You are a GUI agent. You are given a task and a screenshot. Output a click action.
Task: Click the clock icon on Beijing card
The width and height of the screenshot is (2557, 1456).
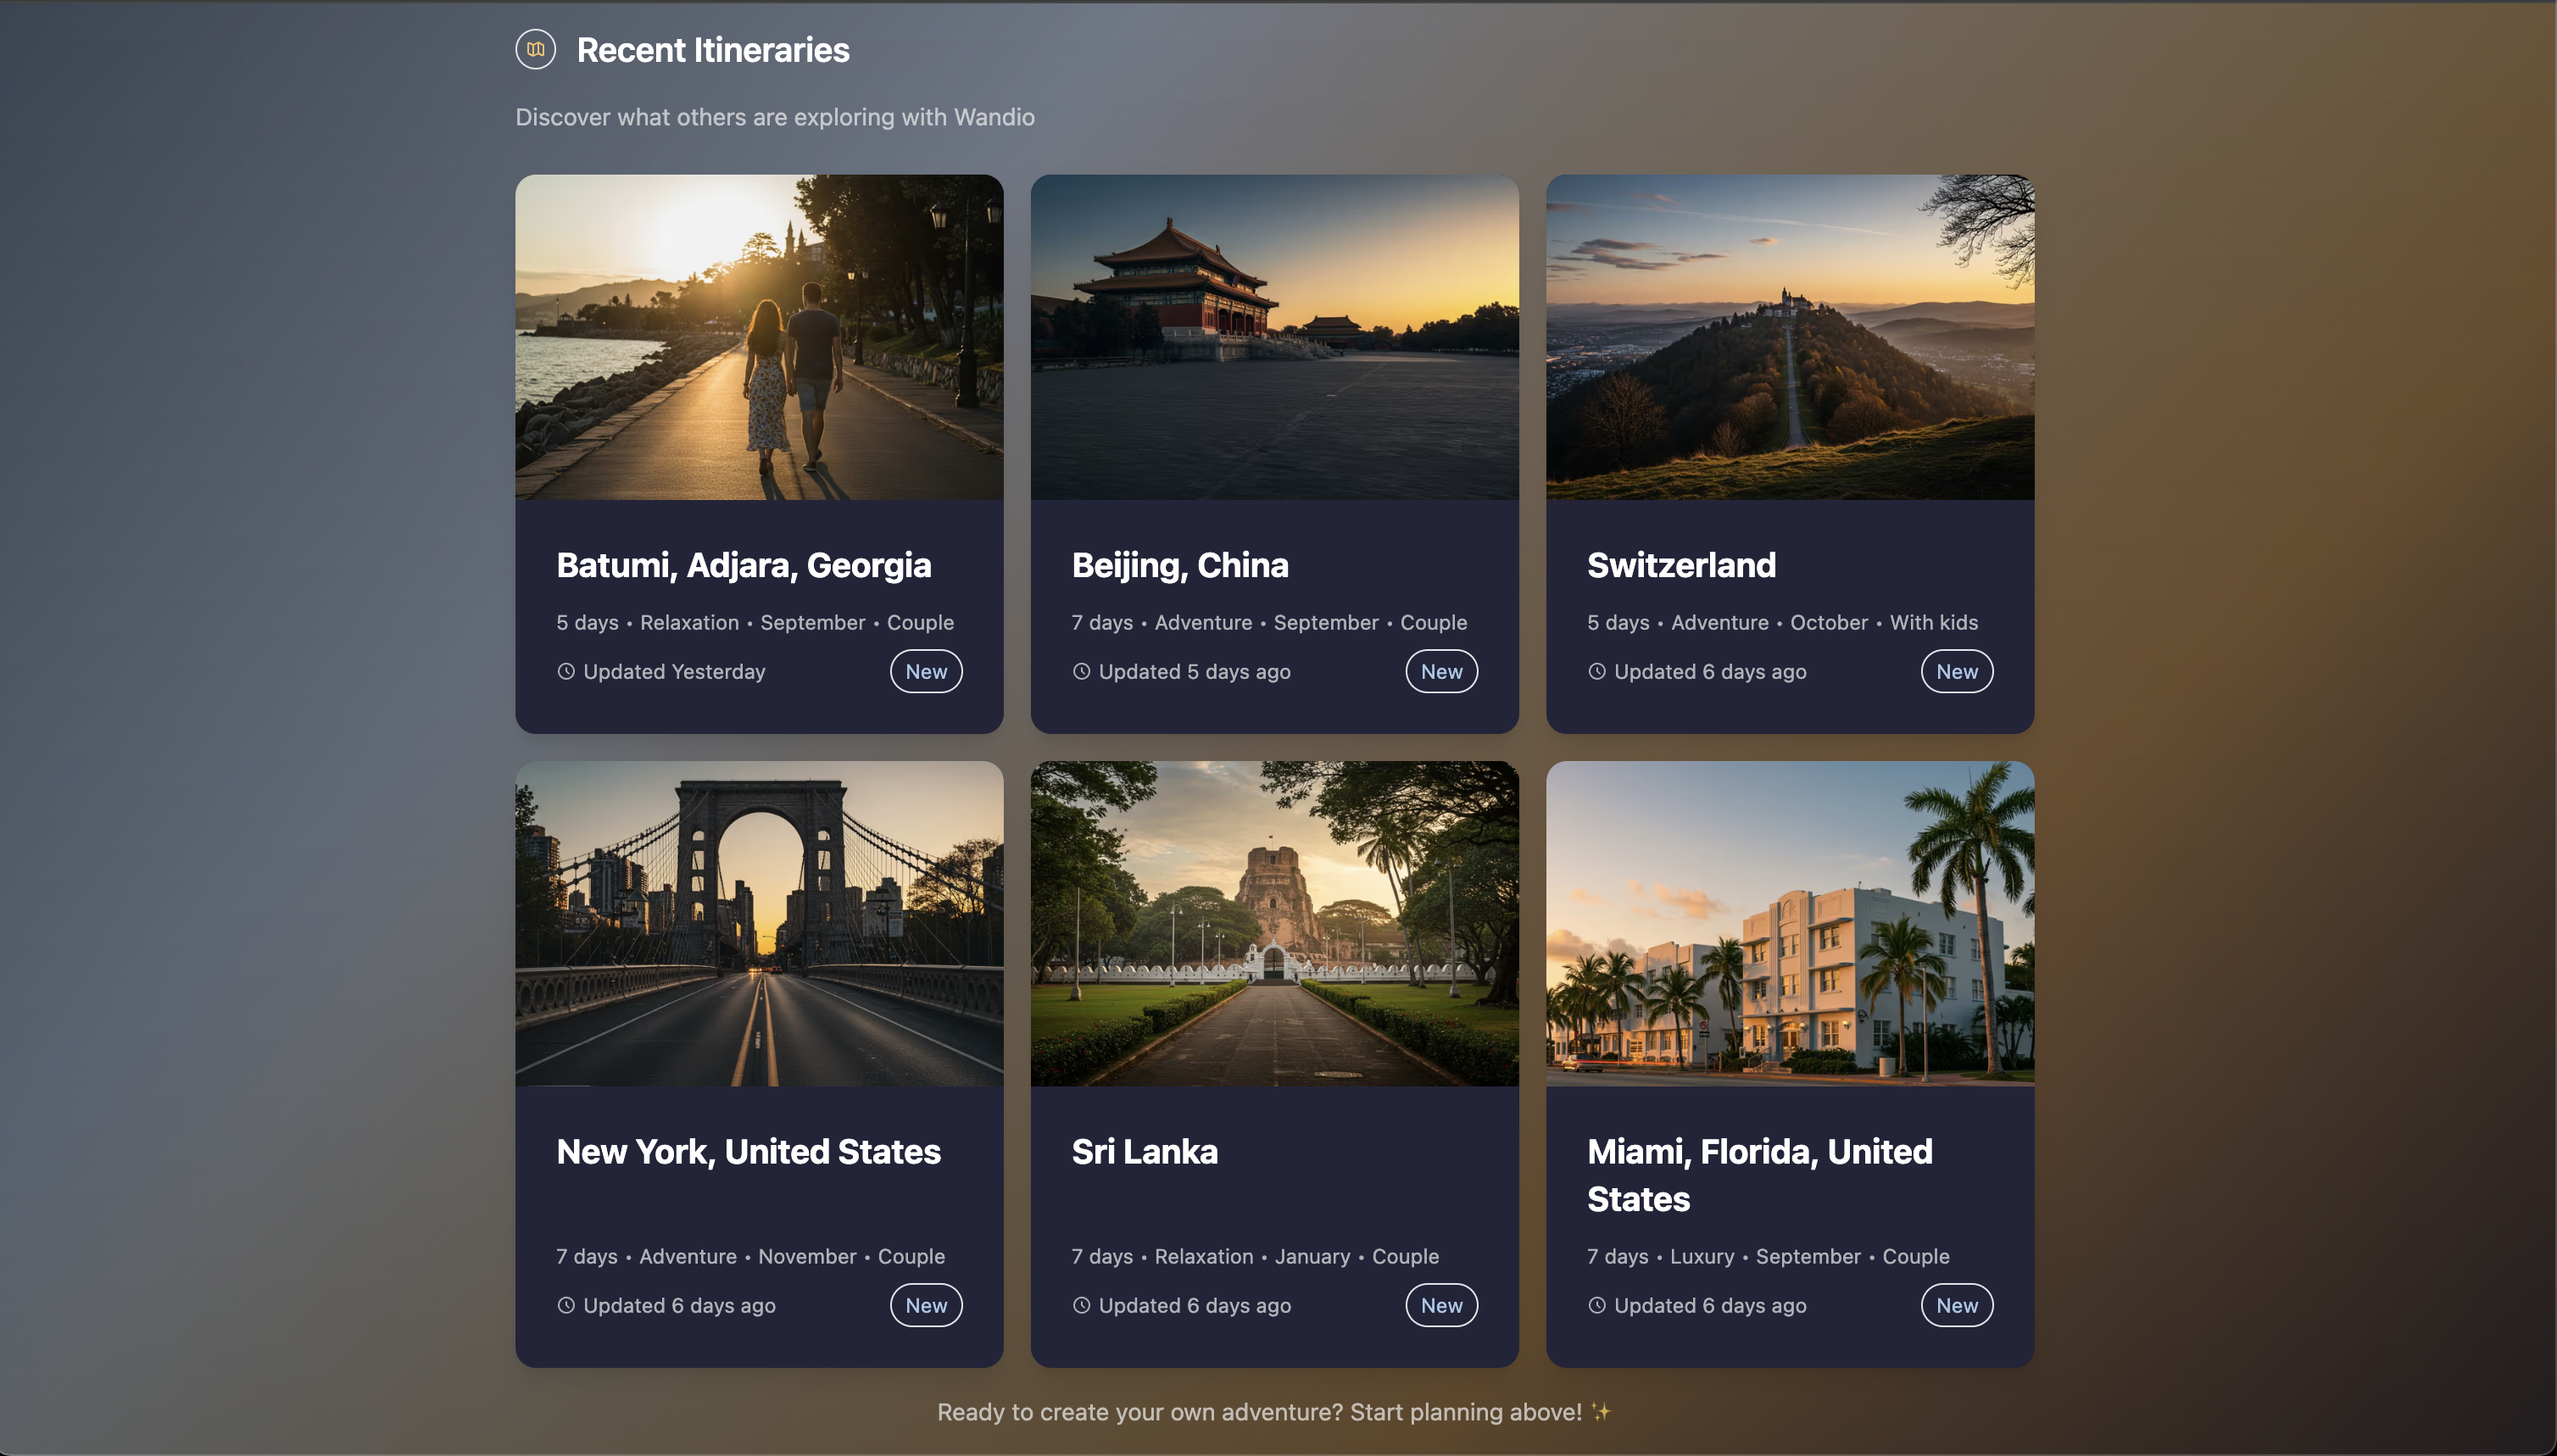1082,672
